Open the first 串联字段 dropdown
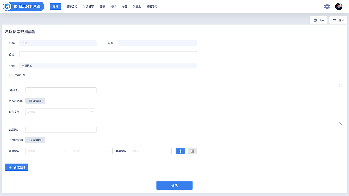 coord(46,151)
